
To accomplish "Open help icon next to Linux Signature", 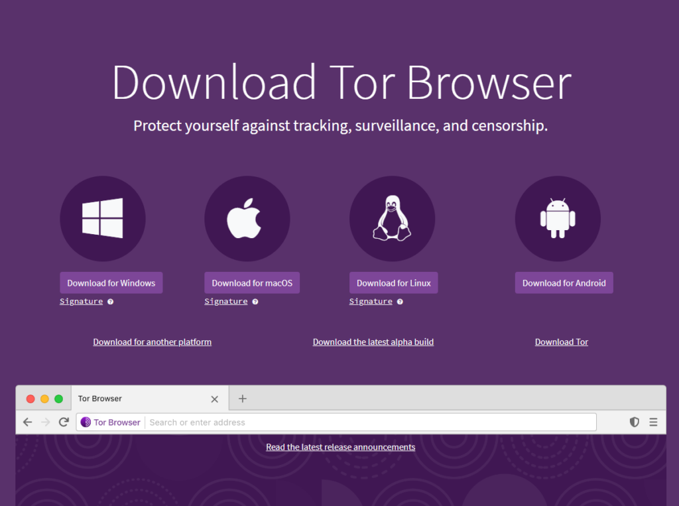I will (400, 302).
